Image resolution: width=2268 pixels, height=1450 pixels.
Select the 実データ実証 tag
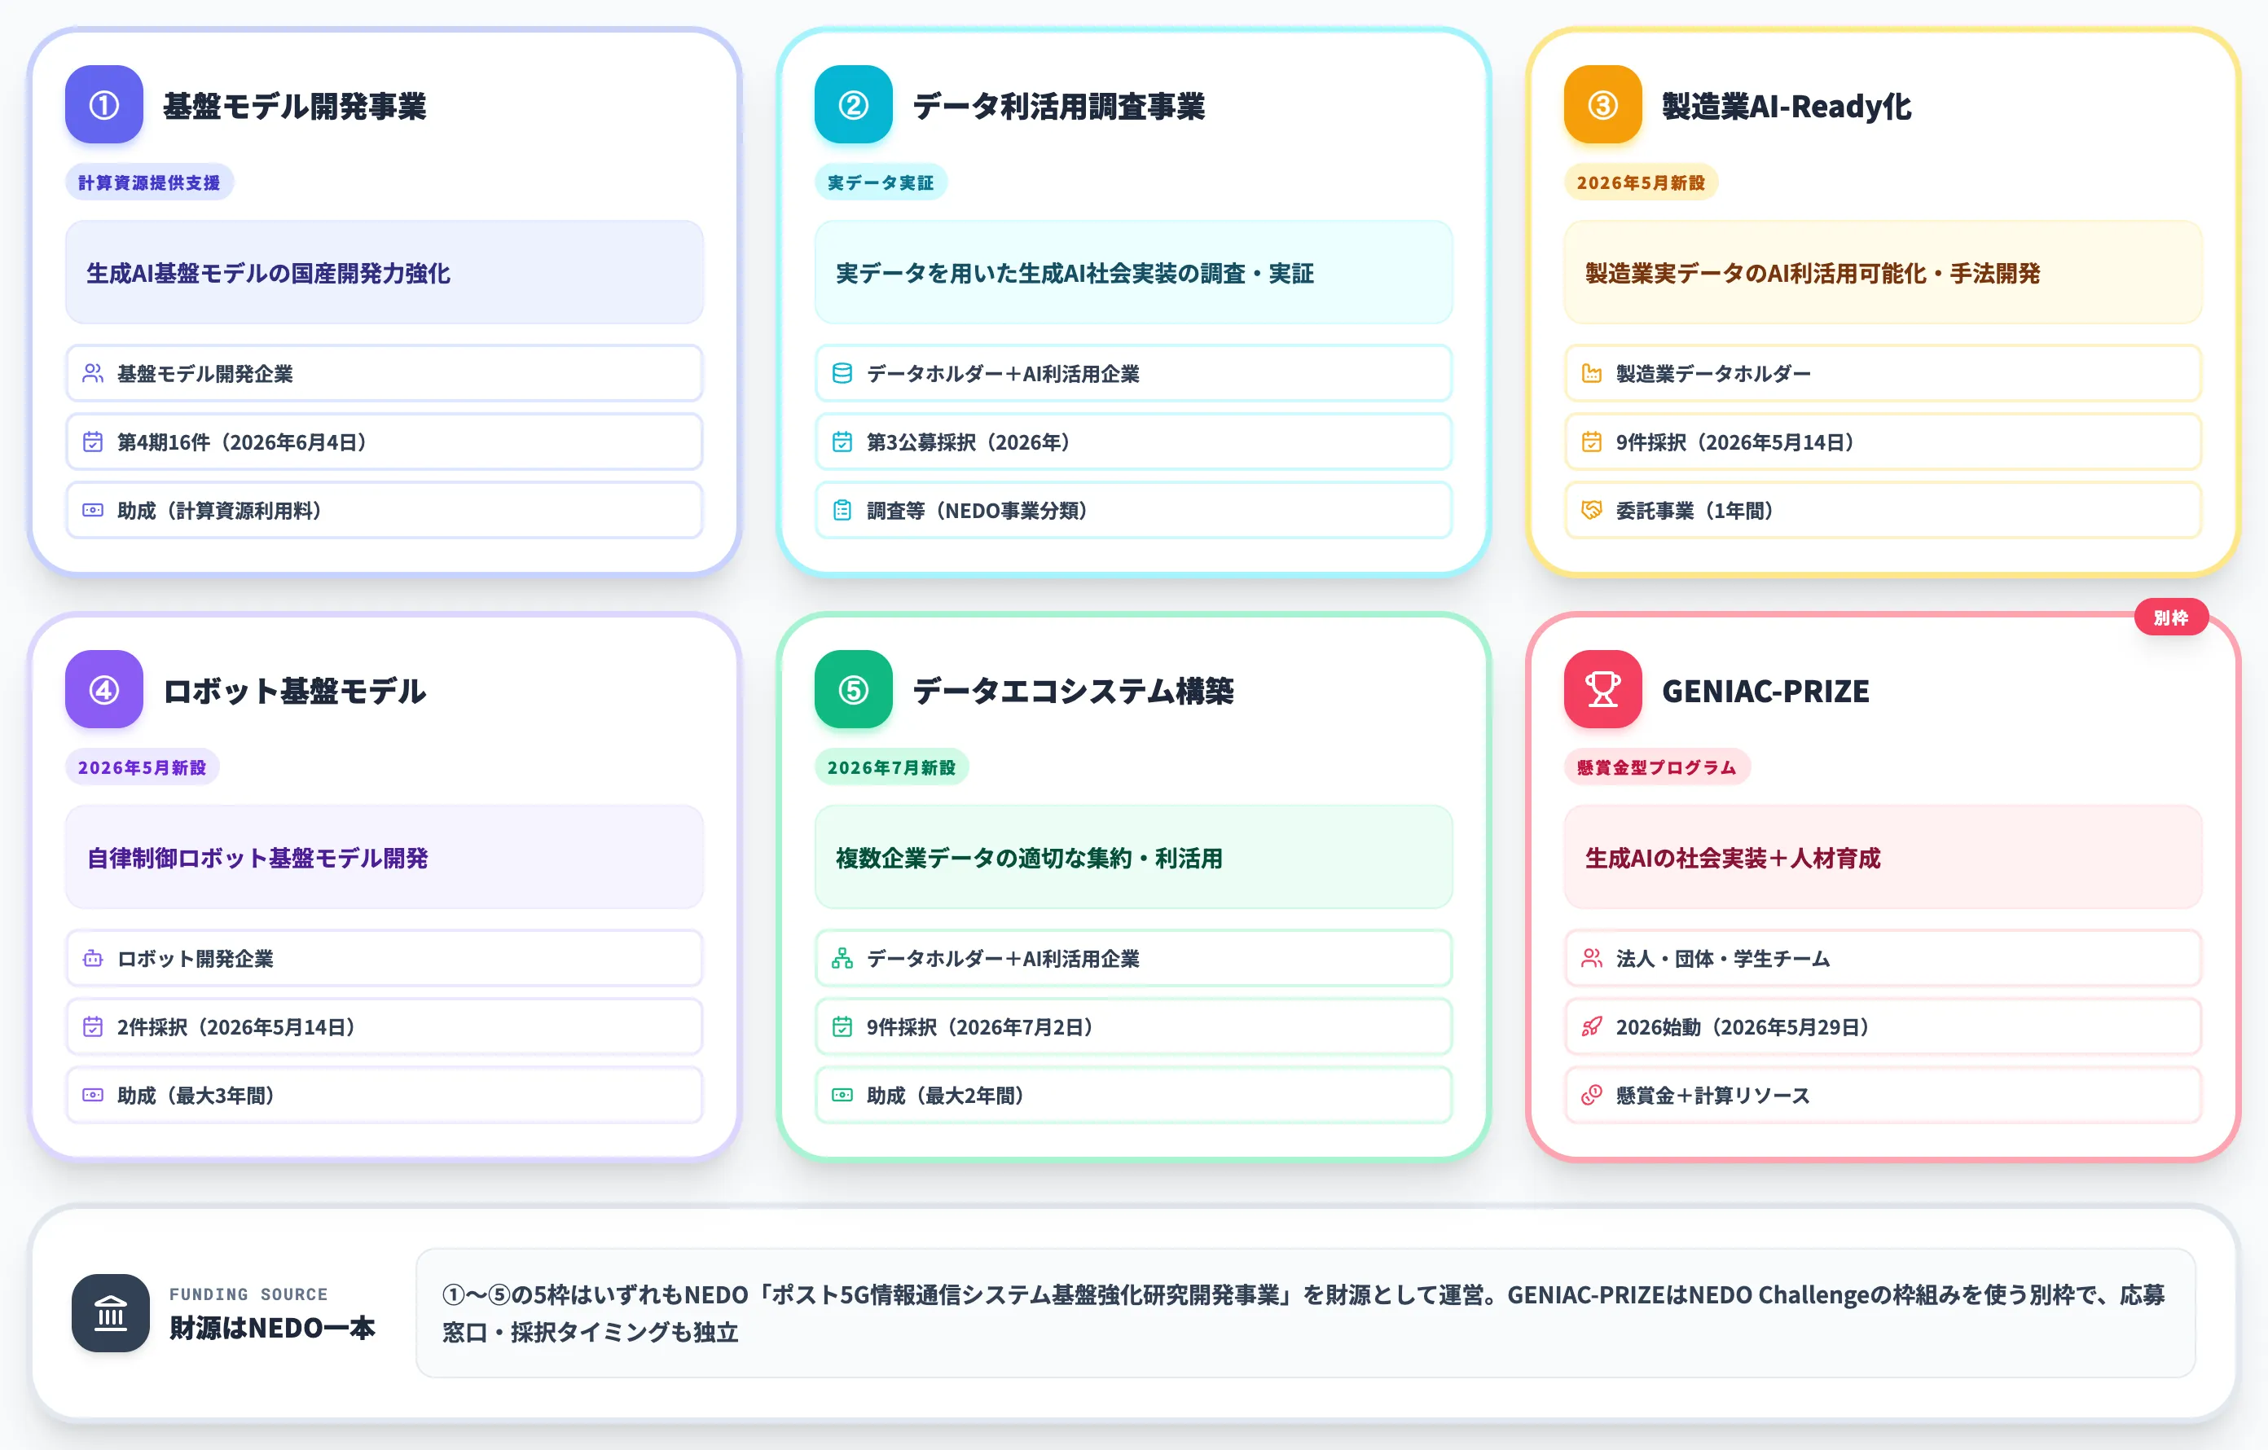881,182
